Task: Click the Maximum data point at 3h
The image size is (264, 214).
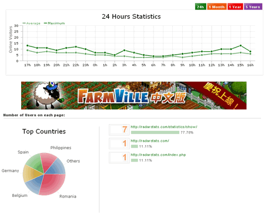Action: click(x=124, y=51)
